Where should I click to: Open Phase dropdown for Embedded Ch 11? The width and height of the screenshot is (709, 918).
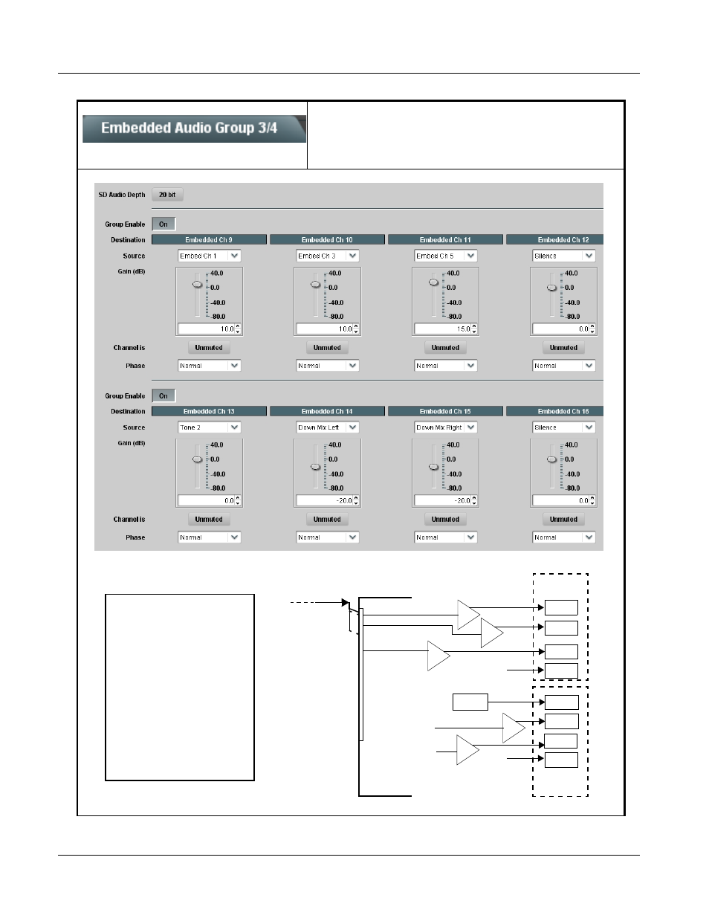pyautogui.click(x=446, y=366)
